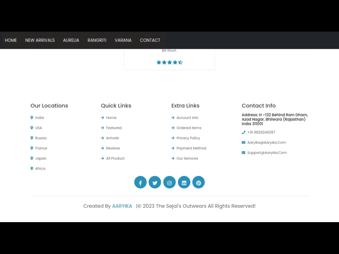
Task: Click the envelope icon beside Support@Aaryika.Com
Action: pyautogui.click(x=243, y=152)
